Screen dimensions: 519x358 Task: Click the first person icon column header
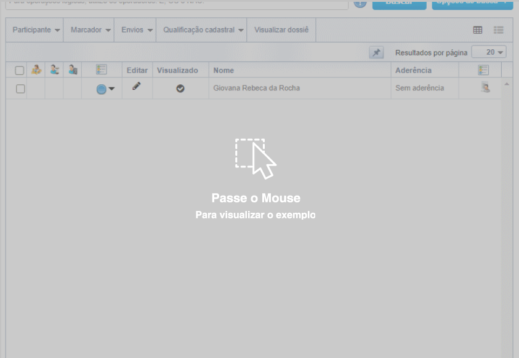pos(36,70)
